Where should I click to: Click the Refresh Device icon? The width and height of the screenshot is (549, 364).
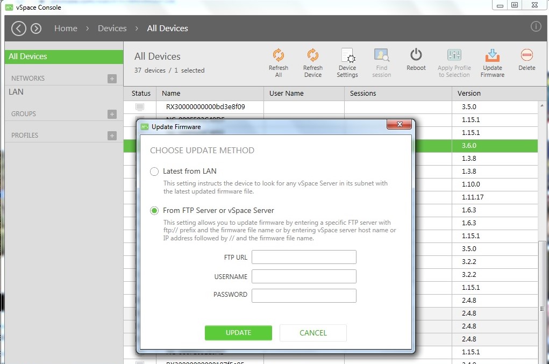point(312,55)
